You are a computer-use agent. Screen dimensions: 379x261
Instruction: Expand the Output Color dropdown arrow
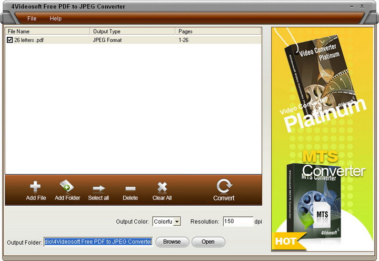tap(177, 222)
